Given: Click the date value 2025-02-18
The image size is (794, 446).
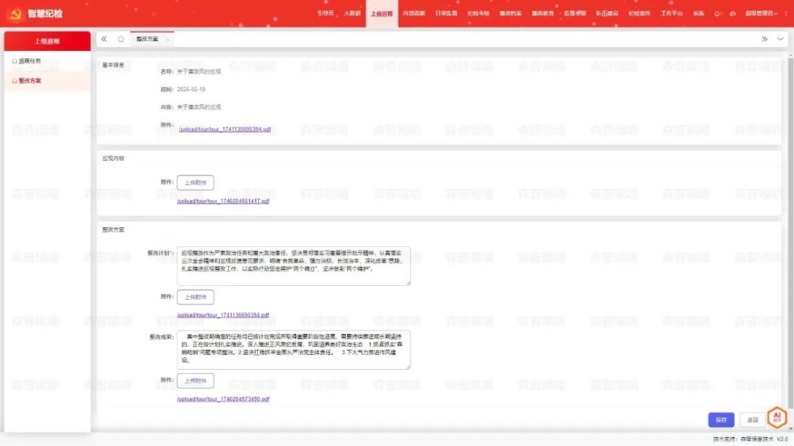Looking at the screenshot, I should click(191, 89).
